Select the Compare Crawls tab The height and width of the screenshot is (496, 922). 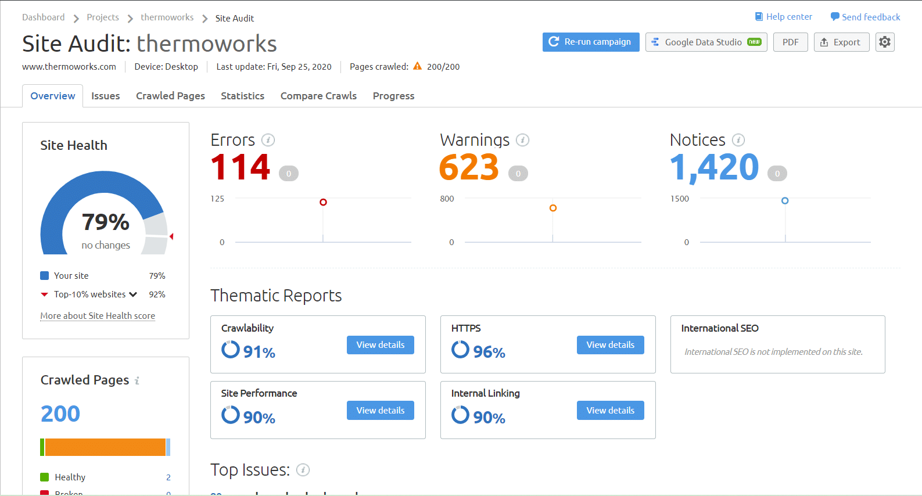318,96
